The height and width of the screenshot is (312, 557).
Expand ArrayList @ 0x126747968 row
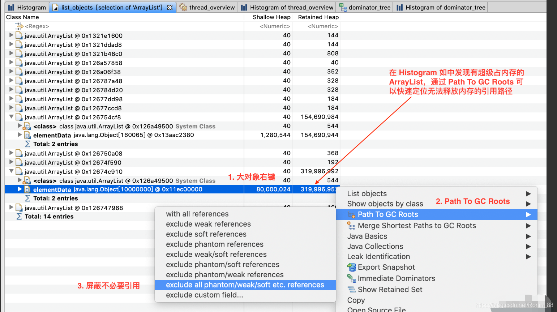pyautogui.click(x=11, y=207)
